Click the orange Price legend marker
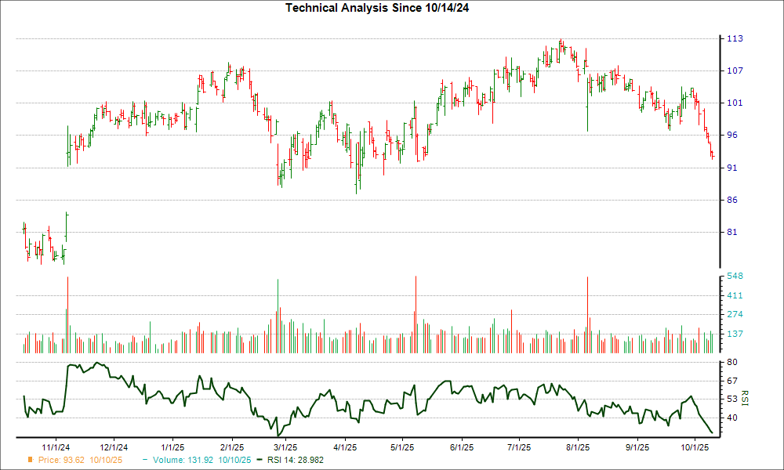Viewport: 784px width, 470px height. click(x=31, y=460)
